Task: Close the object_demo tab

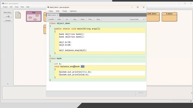Action: pos(58,15)
